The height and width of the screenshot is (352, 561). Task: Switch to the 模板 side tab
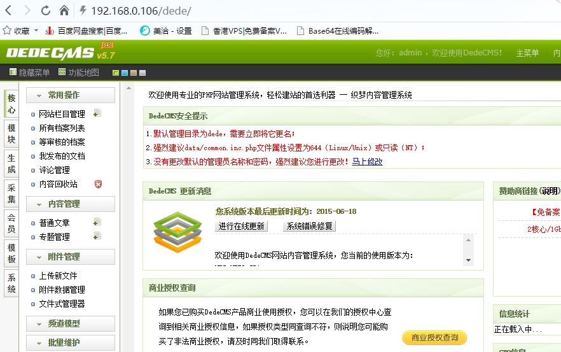[11, 253]
